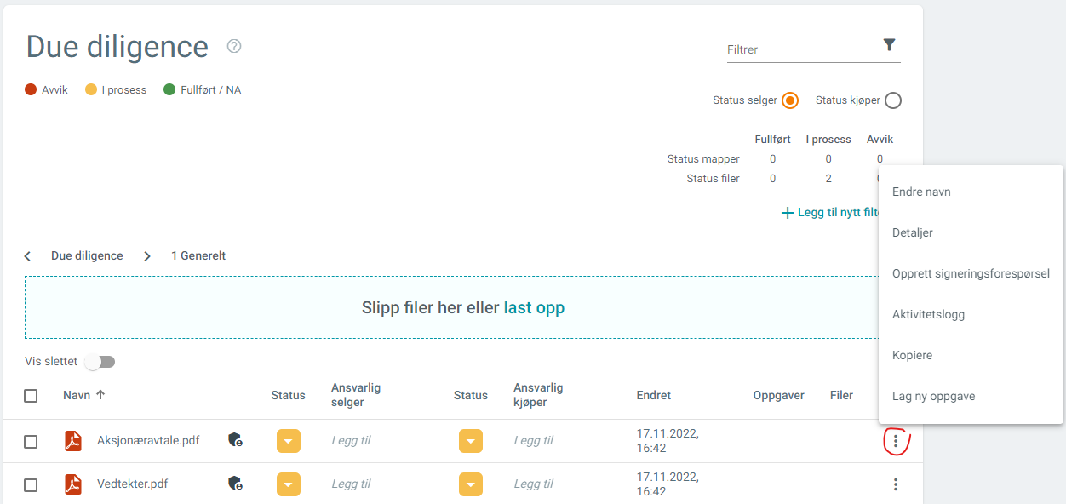The width and height of the screenshot is (1066, 504).
Task: Open seller status dropdown for Vedtekter.pdf
Action: (x=289, y=484)
